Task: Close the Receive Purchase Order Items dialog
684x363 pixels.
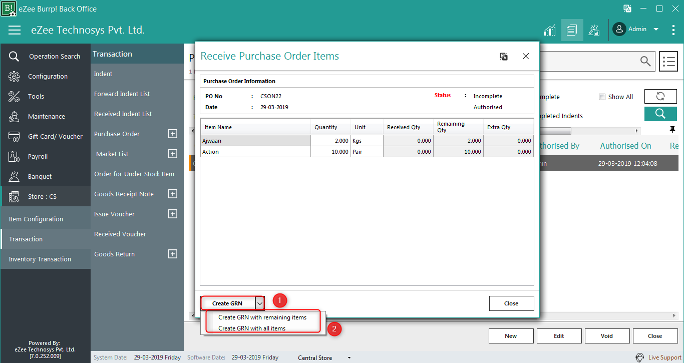Action: 526,57
